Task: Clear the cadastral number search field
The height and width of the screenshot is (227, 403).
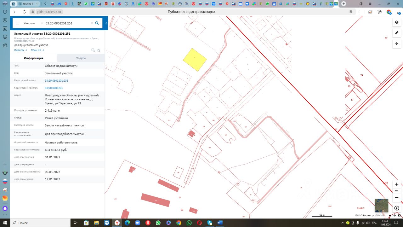Action: click(92, 23)
